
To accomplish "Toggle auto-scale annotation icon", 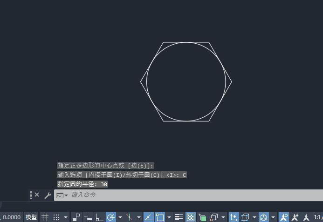I will [295, 217].
